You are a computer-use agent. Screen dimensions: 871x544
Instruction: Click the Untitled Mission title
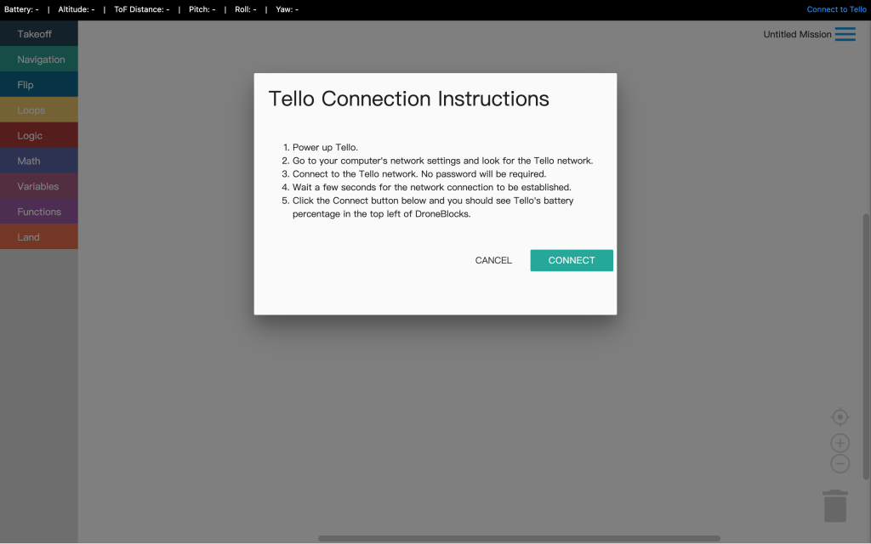(x=797, y=35)
